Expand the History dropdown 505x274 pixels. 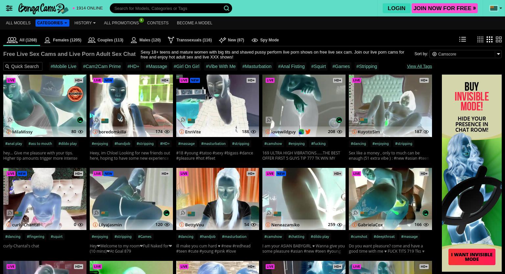(x=85, y=23)
